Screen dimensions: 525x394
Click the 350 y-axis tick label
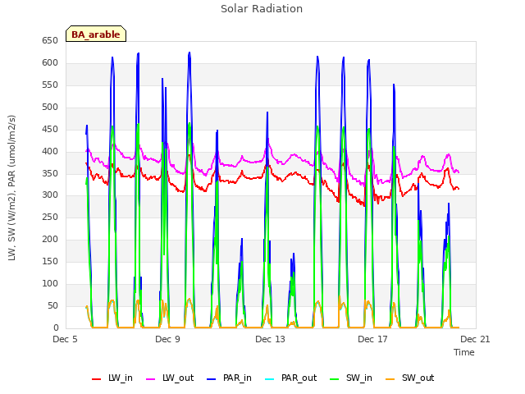[50, 173]
